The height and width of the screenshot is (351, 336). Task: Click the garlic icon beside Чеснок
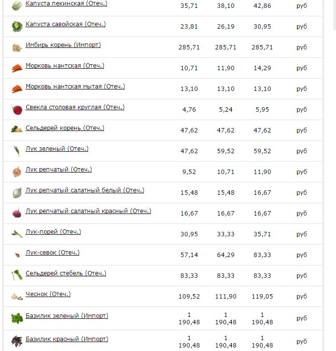(x=17, y=297)
